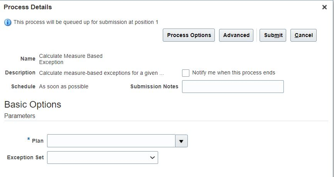The height and width of the screenshot is (177, 334).
Task: Submit the process
Action: (273, 35)
